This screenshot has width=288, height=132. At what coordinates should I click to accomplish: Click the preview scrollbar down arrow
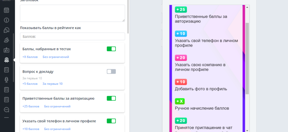pos(247,130)
